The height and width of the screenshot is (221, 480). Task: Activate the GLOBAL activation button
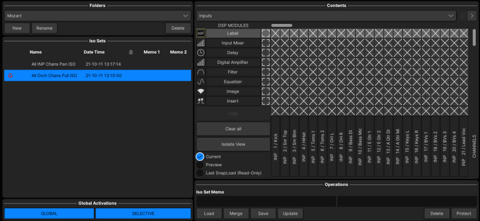pos(49,213)
